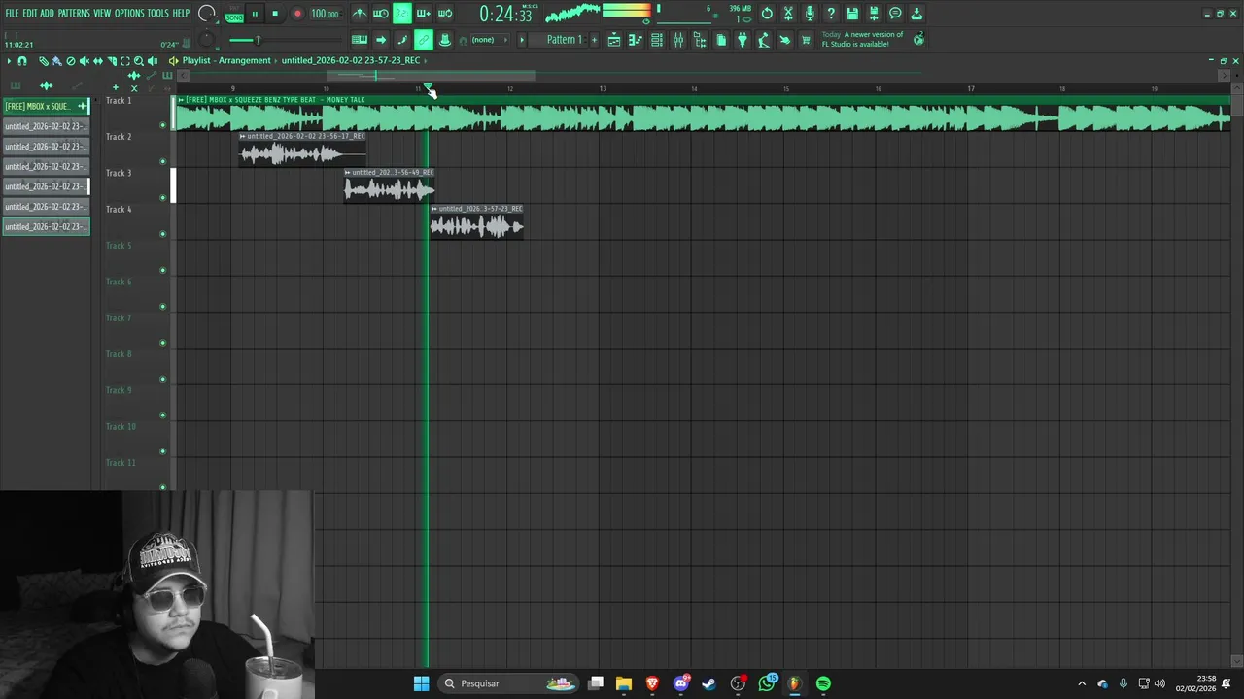
Task: Click the Tempo tapper icon
Action: coord(764,40)
